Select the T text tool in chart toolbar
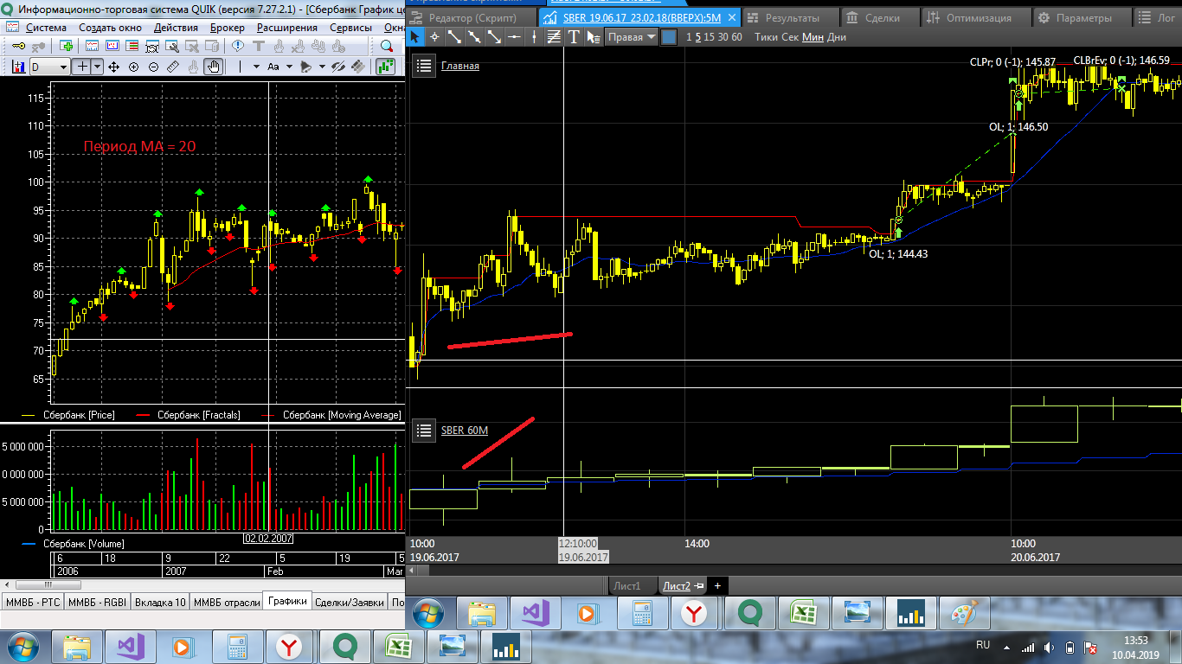The width and height of the screenshot is (1182, 664). pyautogui.click(x=574, y=36)
